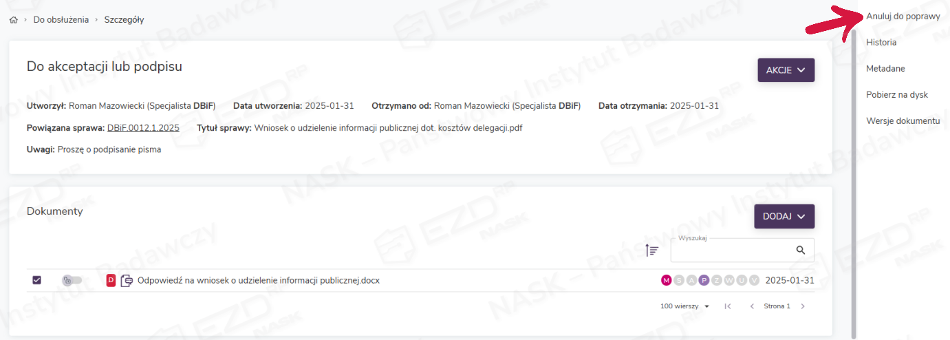Uncheck the document row checkbox
Screen dimensions: 950x340
(x=37, y=280)
